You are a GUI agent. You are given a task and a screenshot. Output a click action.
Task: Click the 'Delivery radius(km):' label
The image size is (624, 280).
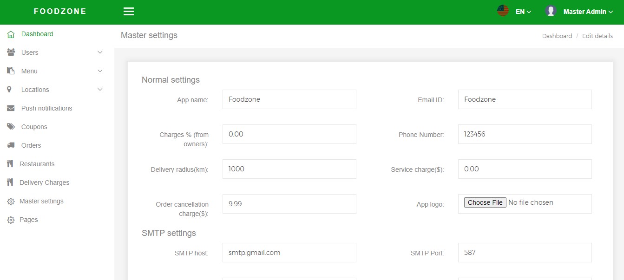pyautogui.click(x=180, y=169)
